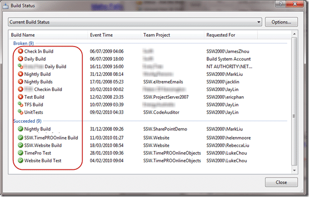This screenshot has height=197, width=309.
Task: Click the green check icon beside SSW.Website Build
Action: click(20, 145)
